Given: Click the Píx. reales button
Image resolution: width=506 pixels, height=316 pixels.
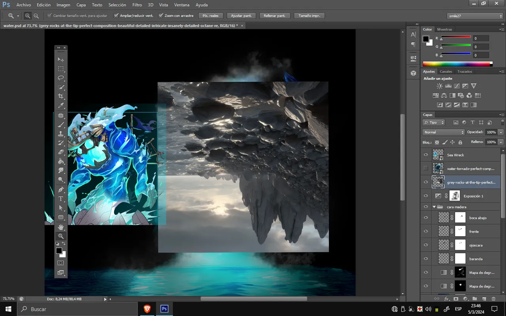Looking at the screenshot, I should point(211,16).
